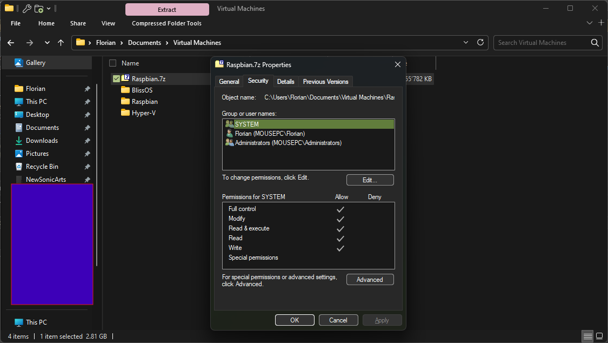The image size is (608, 343).
Task: Click the Back navigation arrow
Action: tap(11, 43)
